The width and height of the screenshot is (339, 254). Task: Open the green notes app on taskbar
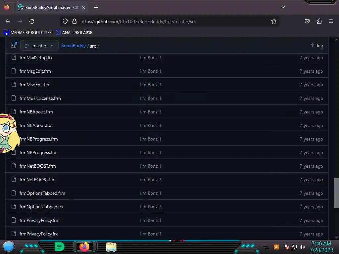[x=59, y=247]
